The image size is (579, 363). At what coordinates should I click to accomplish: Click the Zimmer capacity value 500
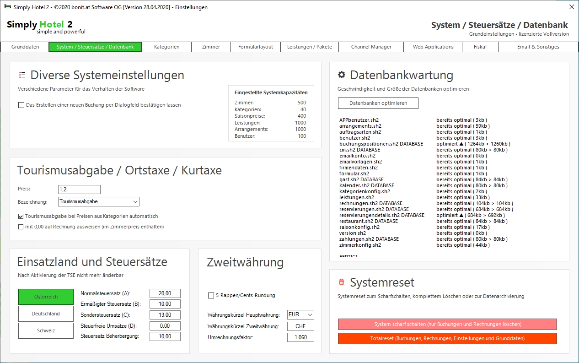[302, 103]
